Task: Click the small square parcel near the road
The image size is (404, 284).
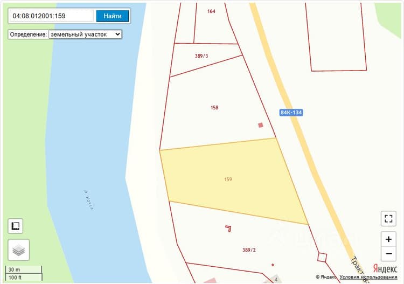Action: click(x=322, y=257)
